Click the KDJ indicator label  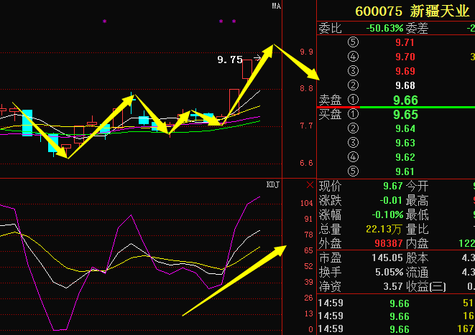coord(272,185)
